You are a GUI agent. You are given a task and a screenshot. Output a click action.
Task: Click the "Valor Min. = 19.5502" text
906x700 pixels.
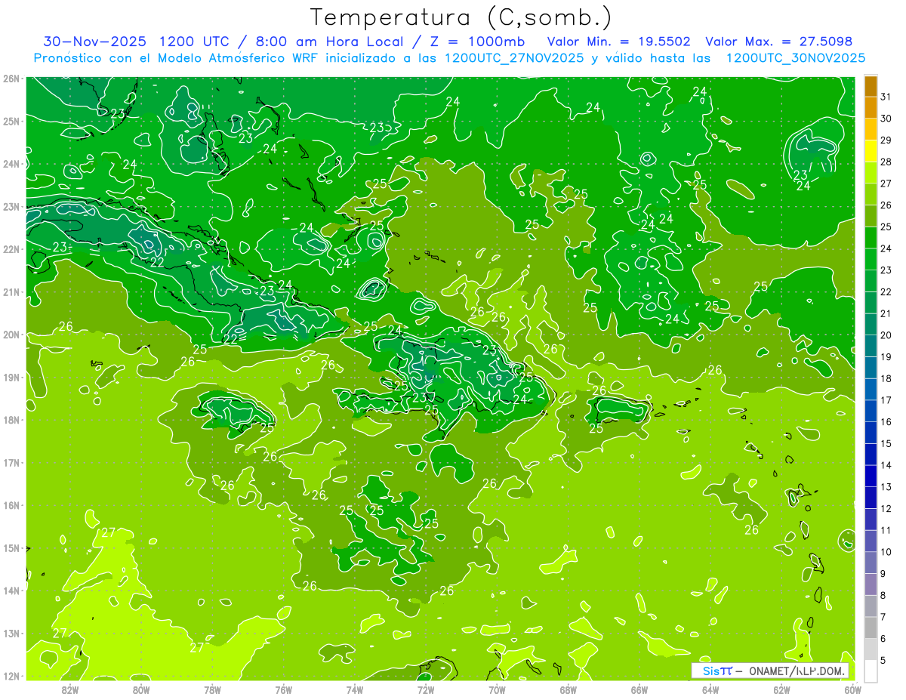point(620,42)
